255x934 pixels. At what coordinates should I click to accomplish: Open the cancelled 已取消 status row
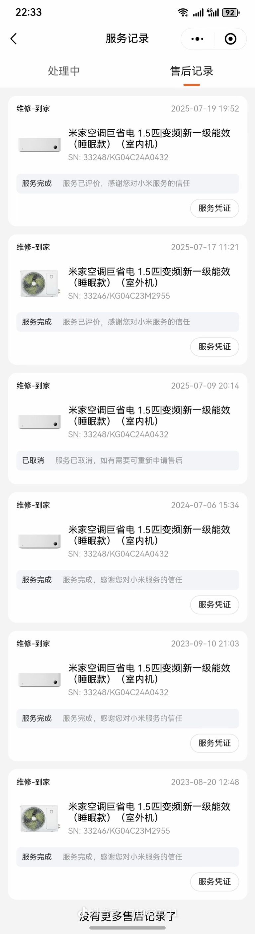127,460
